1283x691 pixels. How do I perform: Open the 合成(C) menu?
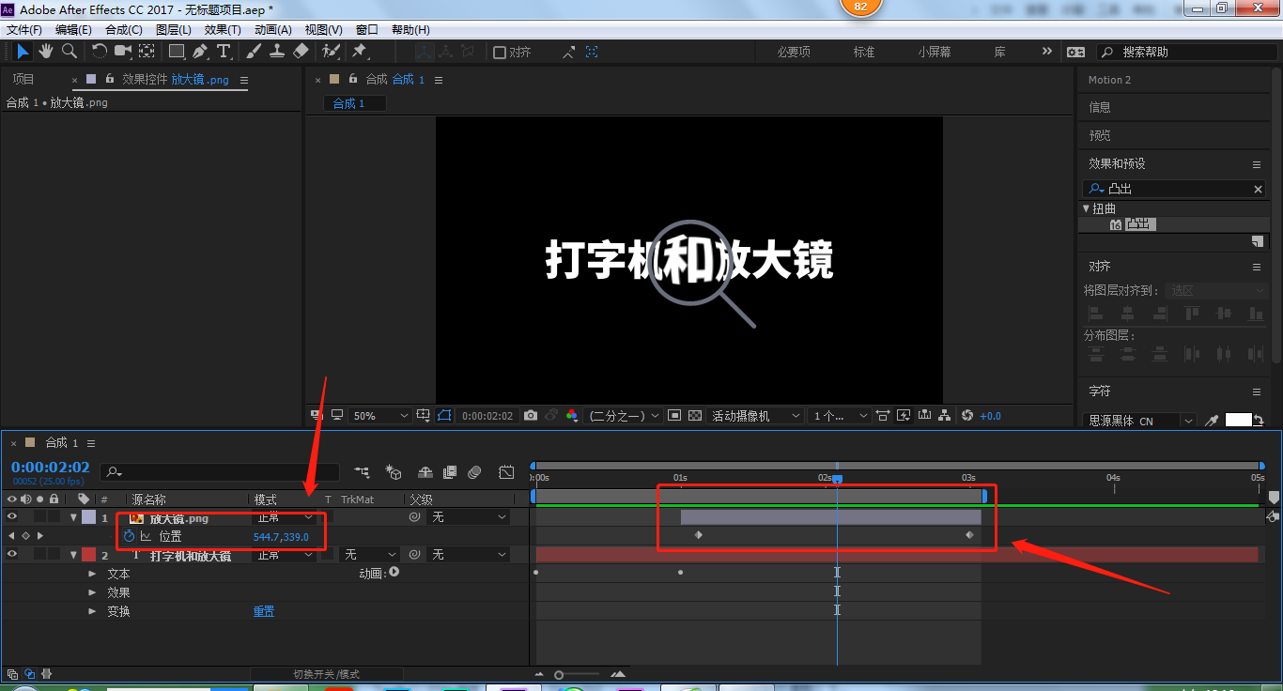click(124, 30)
